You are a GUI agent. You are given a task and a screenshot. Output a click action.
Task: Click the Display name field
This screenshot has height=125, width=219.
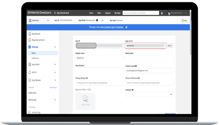[x=99, y=58]
